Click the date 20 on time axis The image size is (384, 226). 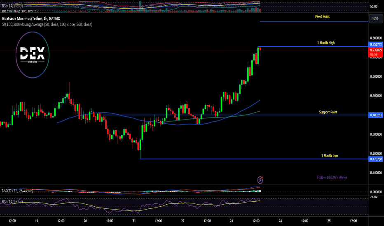(x=85, y=221)
